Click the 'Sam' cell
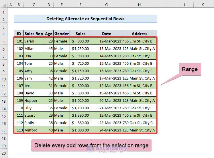This screenshot has height=158, width=214. 34,78
